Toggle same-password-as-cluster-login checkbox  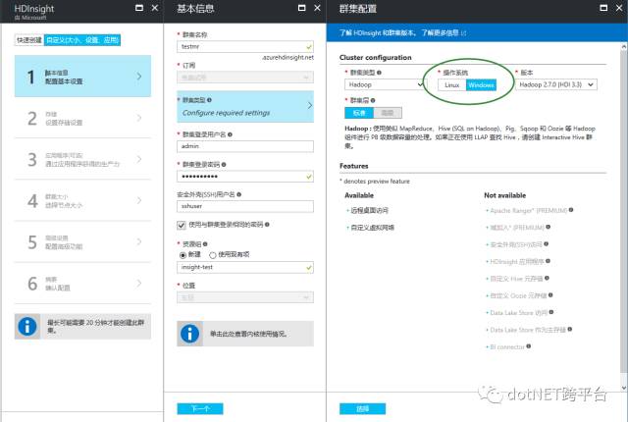click(x=182, y=225)
